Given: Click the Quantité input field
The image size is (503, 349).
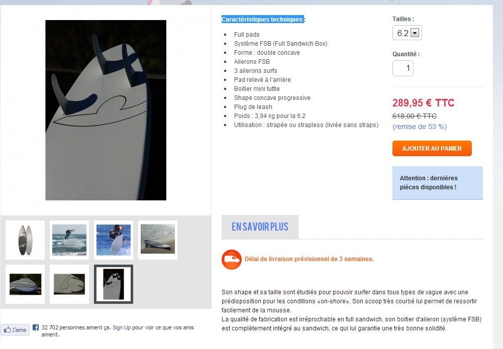Looking at the screenshot, I should coord(403,68).
